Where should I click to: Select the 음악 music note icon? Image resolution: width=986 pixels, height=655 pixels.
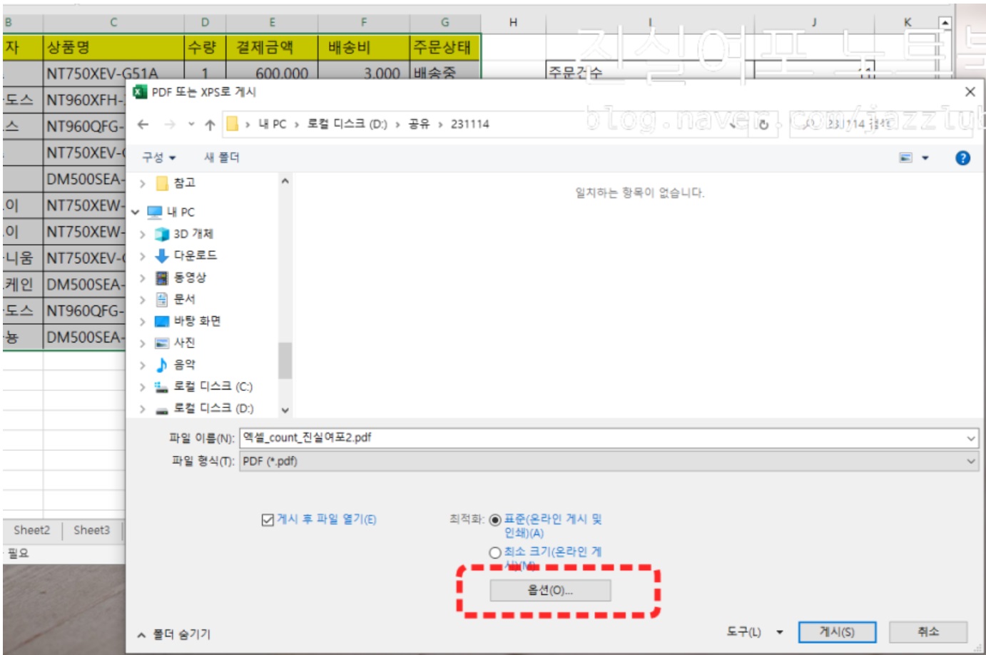tap(162, 365)
